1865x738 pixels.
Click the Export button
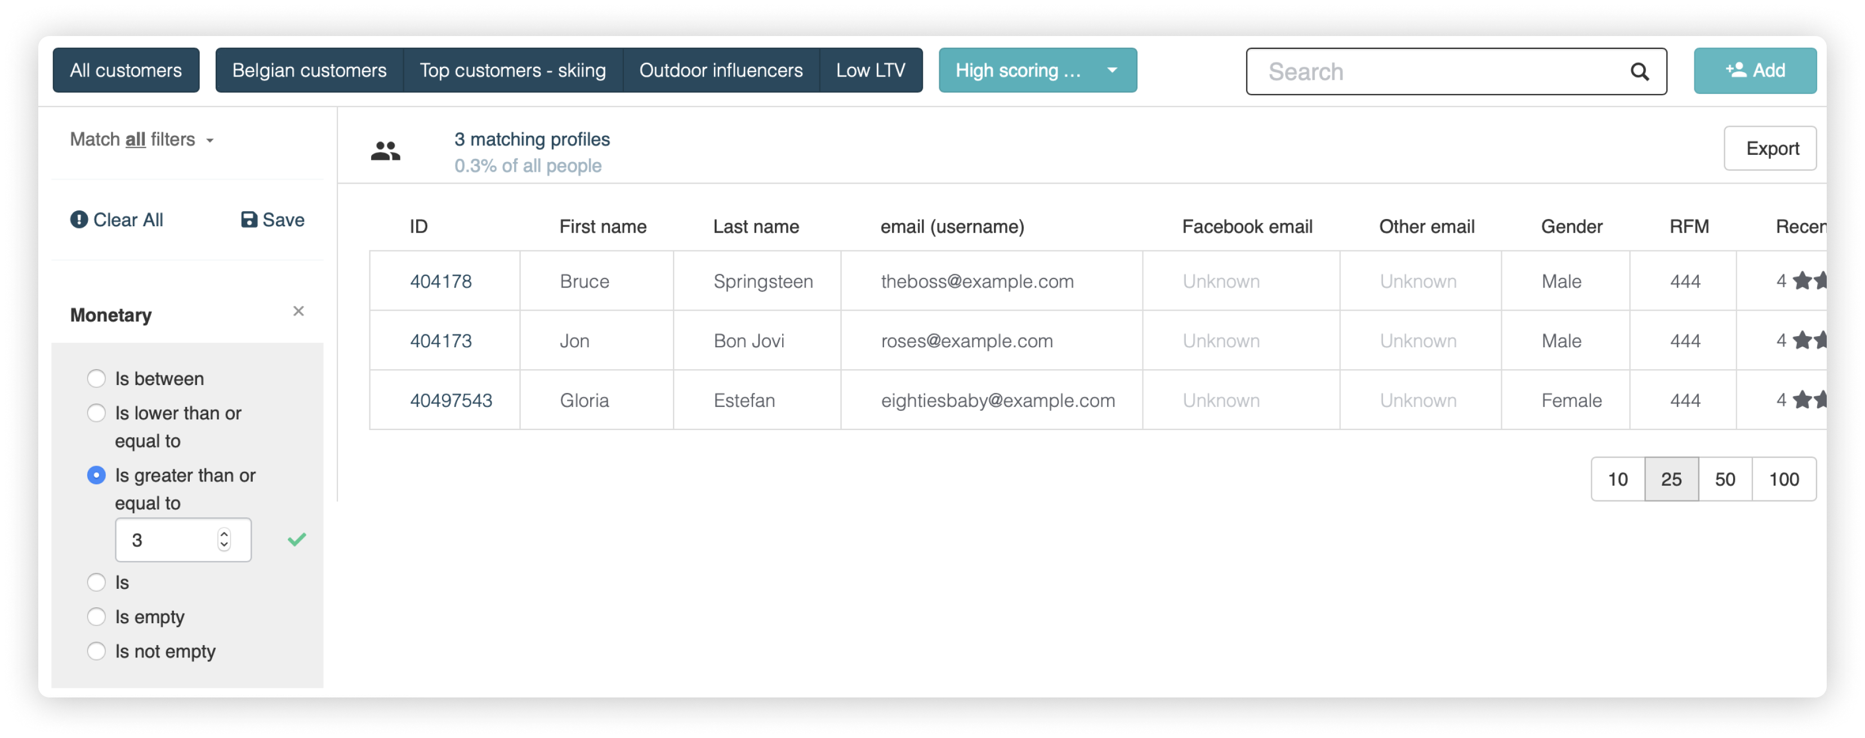[x=1771, y=148]
